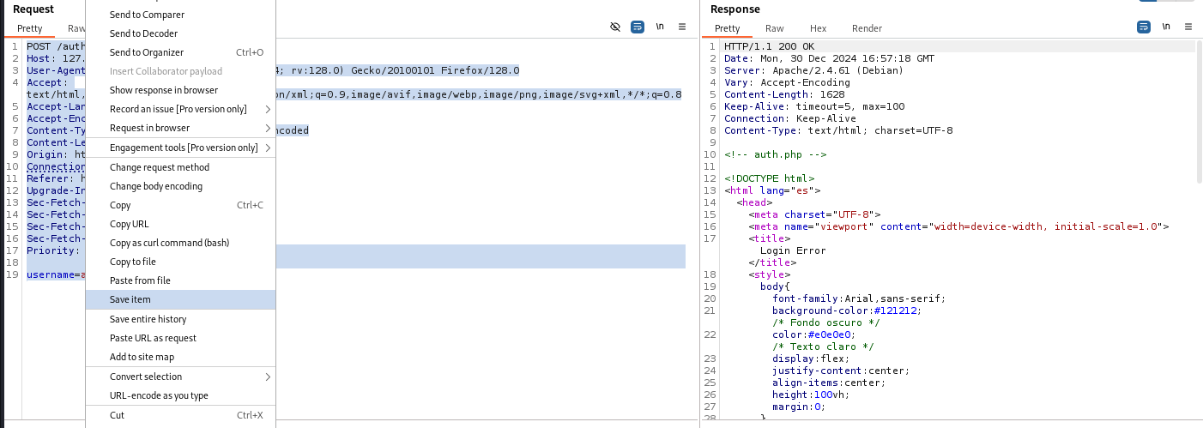
Task: Open the Response panel hamburger options menu
Action: coord(1188,27)
